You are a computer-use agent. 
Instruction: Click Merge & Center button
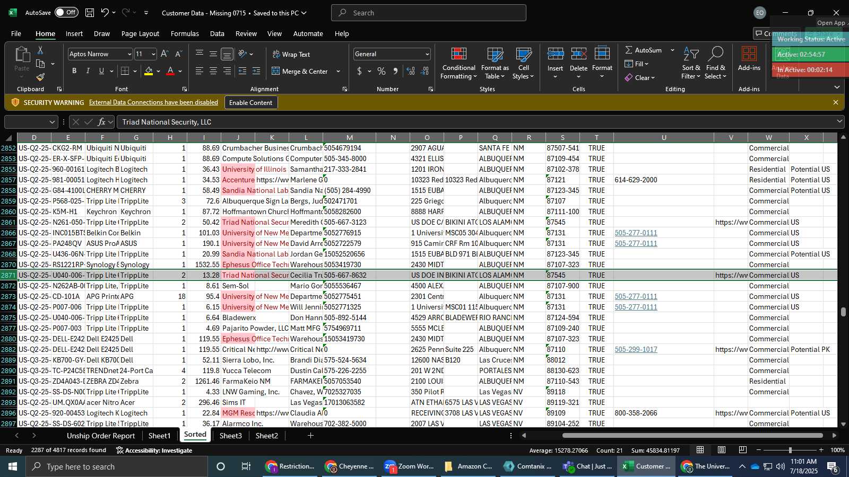(300, 71)
